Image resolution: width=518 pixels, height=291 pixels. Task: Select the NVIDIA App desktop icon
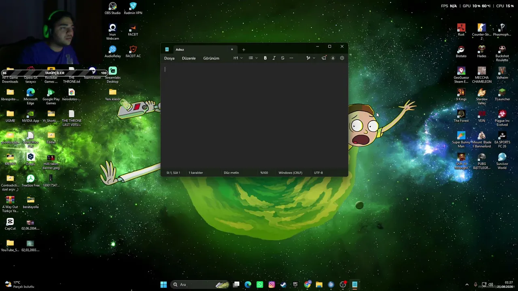pyautogui.click(x=30, y=116)
